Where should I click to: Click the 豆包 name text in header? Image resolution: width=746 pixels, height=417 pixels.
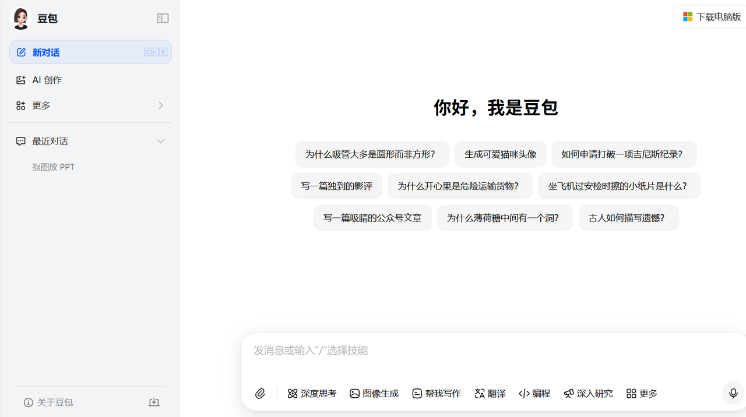(47, 19)
